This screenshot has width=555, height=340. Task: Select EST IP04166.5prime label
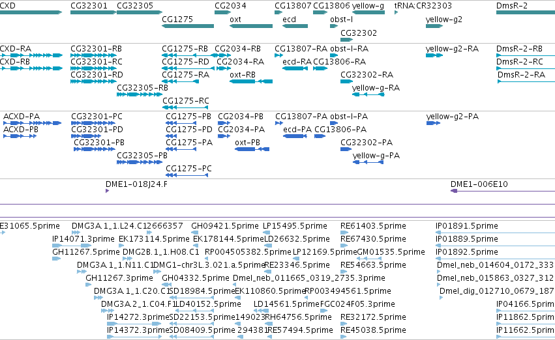pos(526,304)
